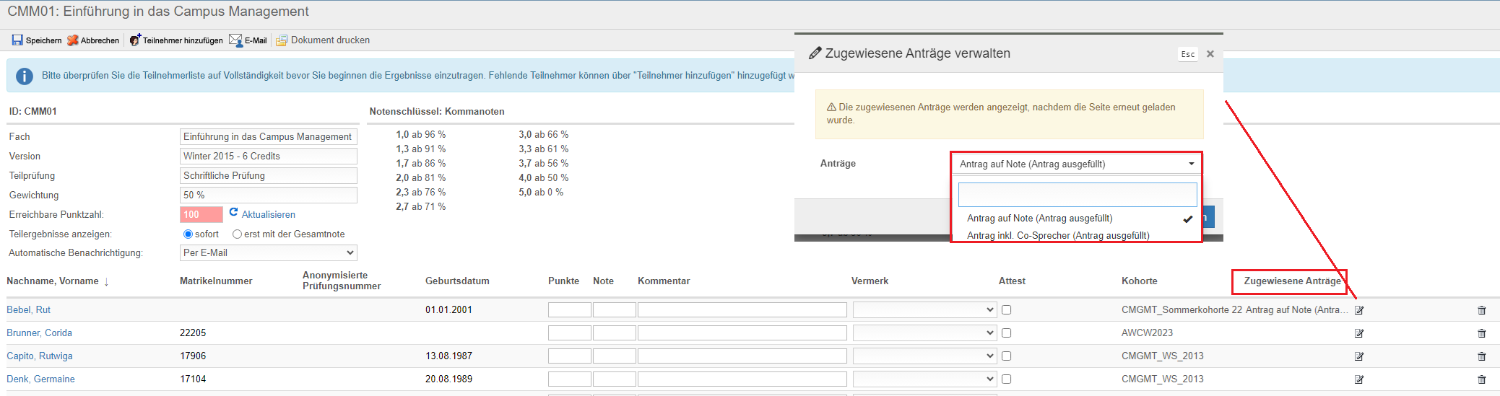Open Vermerk dropdown for Brunner, Corida
The width and height of the screenshot is (1500, 396).
925,333
